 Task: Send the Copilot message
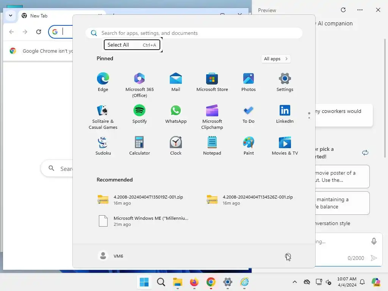pos(374,258)
